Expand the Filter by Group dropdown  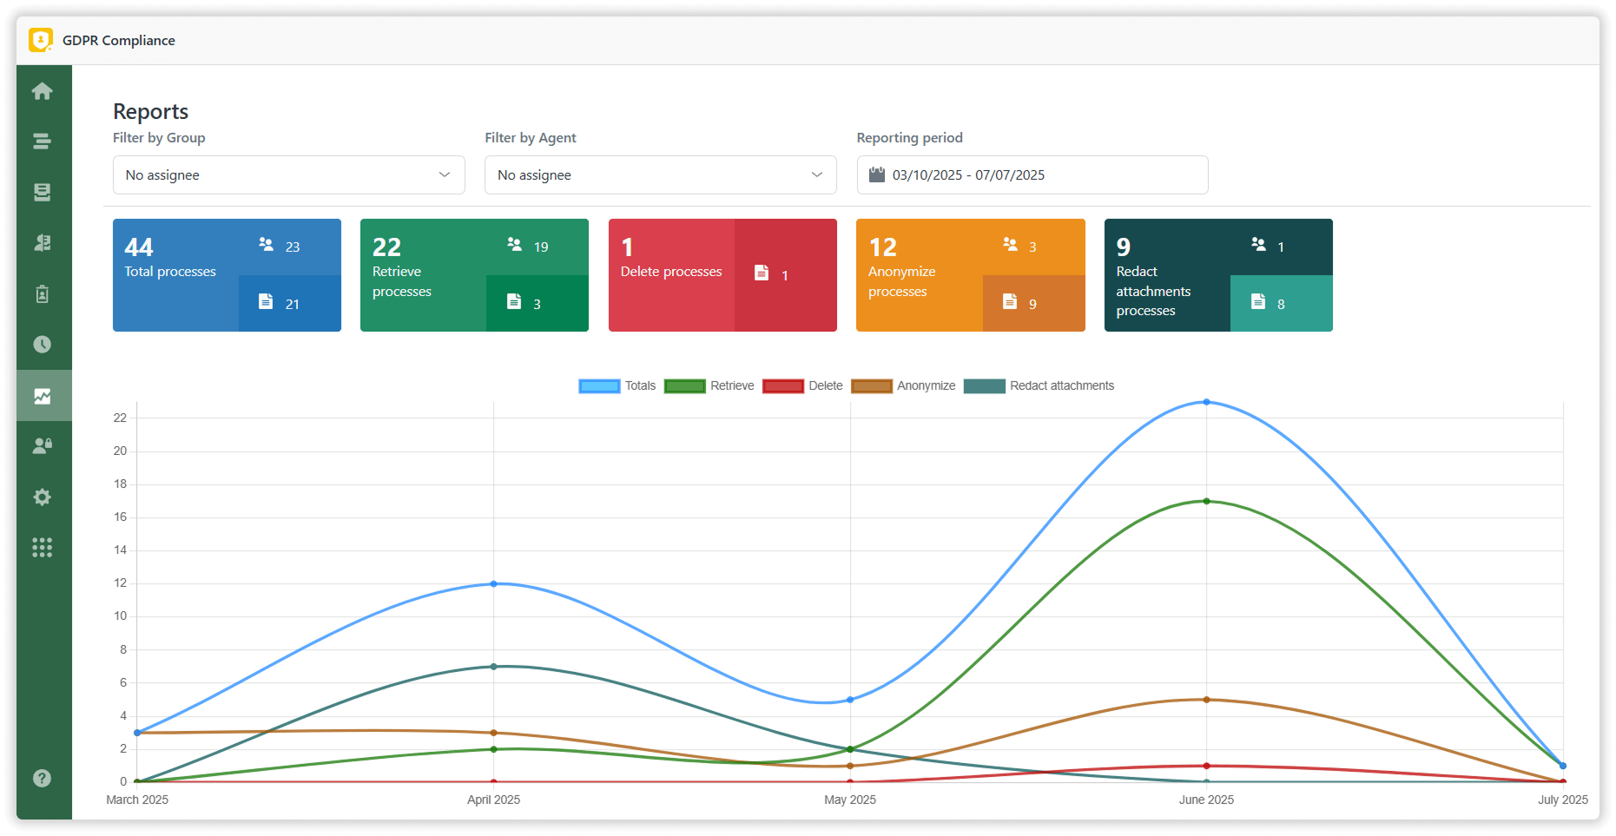[x=288, y=175]
